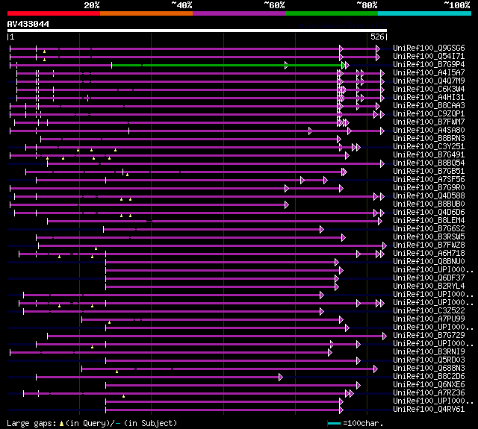The height and width of the screenshot is (429, 478).
Task: Click the purple bar of the B7G729 alignment
Action: (215, 336)
